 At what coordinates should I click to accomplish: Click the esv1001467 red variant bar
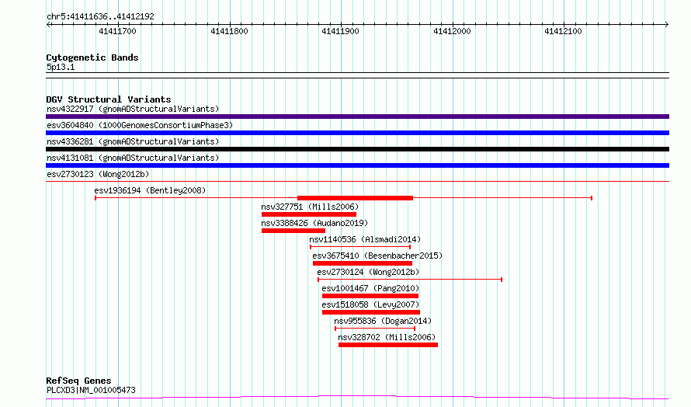click(370, 296)
